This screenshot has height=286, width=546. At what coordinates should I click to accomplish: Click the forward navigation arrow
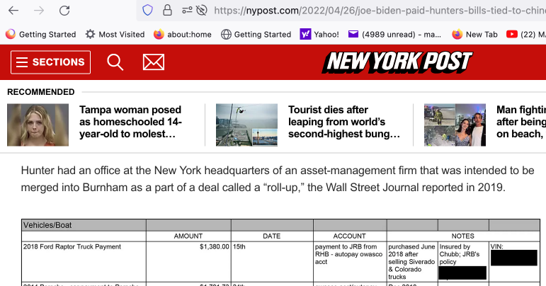click(x=39, y=11)
